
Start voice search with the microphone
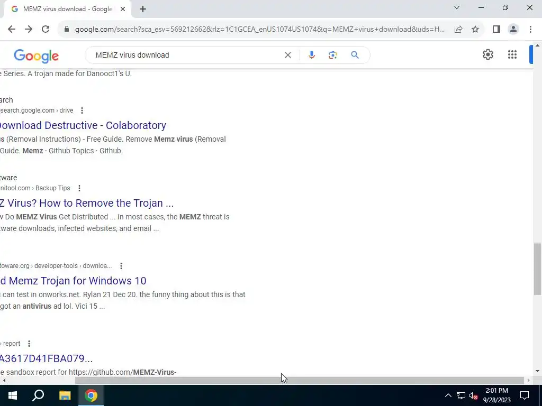[x=311, y=55]
